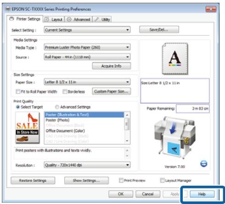Click the SALE poster preview thumbnail

click(x=28, y=128)
